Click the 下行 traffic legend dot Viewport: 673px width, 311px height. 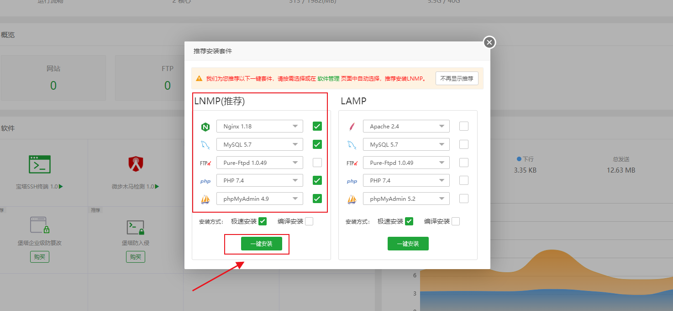tap(519, 159)
